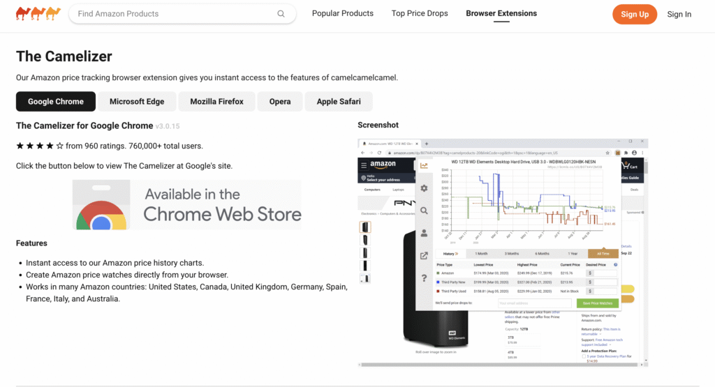Select the All Time range in screenshot
Screen dimensions: 715x387
(x=603, y=254)
